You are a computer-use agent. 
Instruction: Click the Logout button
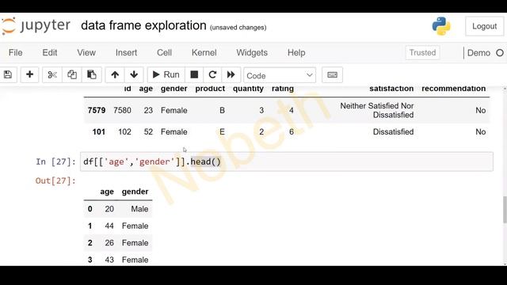484,26
